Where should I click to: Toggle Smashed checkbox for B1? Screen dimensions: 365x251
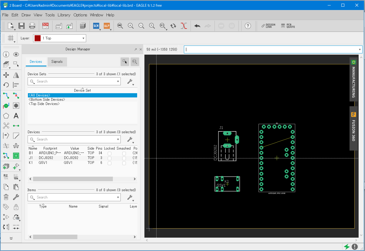[124, 154]
